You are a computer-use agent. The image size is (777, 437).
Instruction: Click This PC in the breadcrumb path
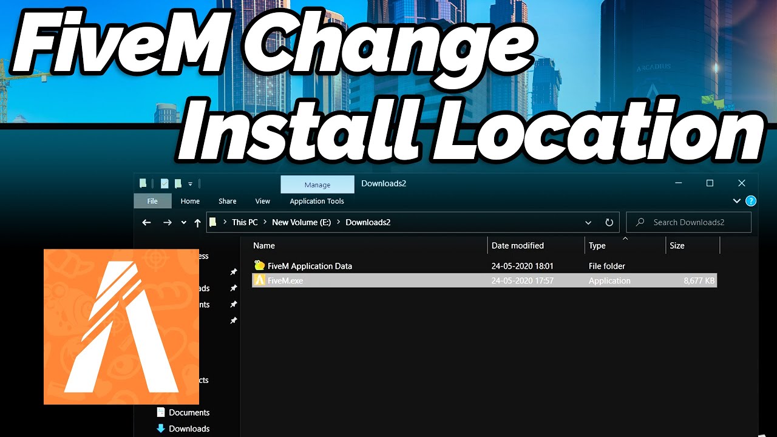point(245,223)
